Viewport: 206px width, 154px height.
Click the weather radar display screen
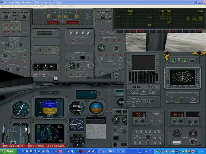[x=182, y=77]
